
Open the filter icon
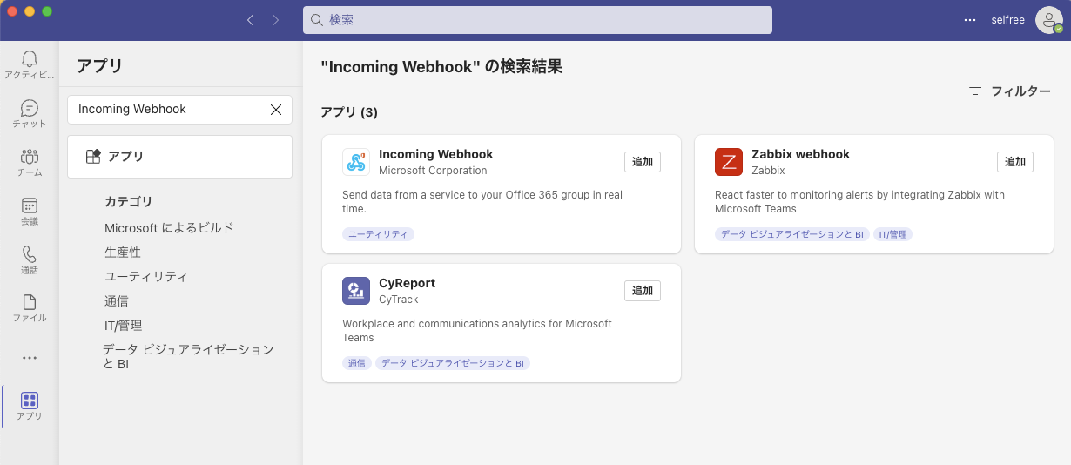[x=975, y=91]
